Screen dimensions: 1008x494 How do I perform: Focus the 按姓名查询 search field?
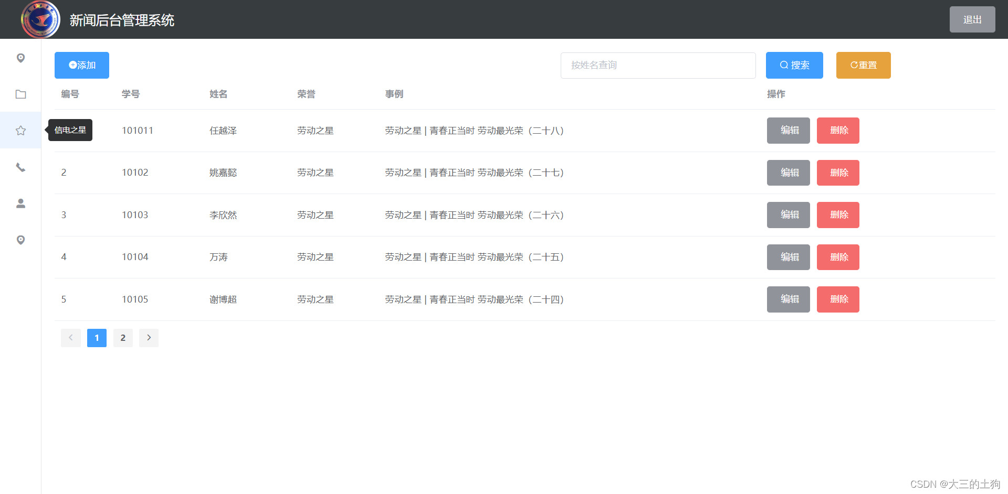[x=658, y=65]
